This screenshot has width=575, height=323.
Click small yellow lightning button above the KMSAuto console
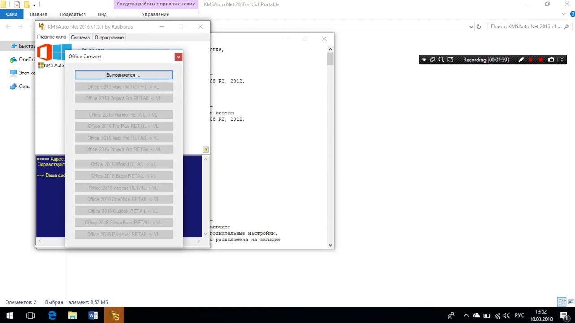206,149
